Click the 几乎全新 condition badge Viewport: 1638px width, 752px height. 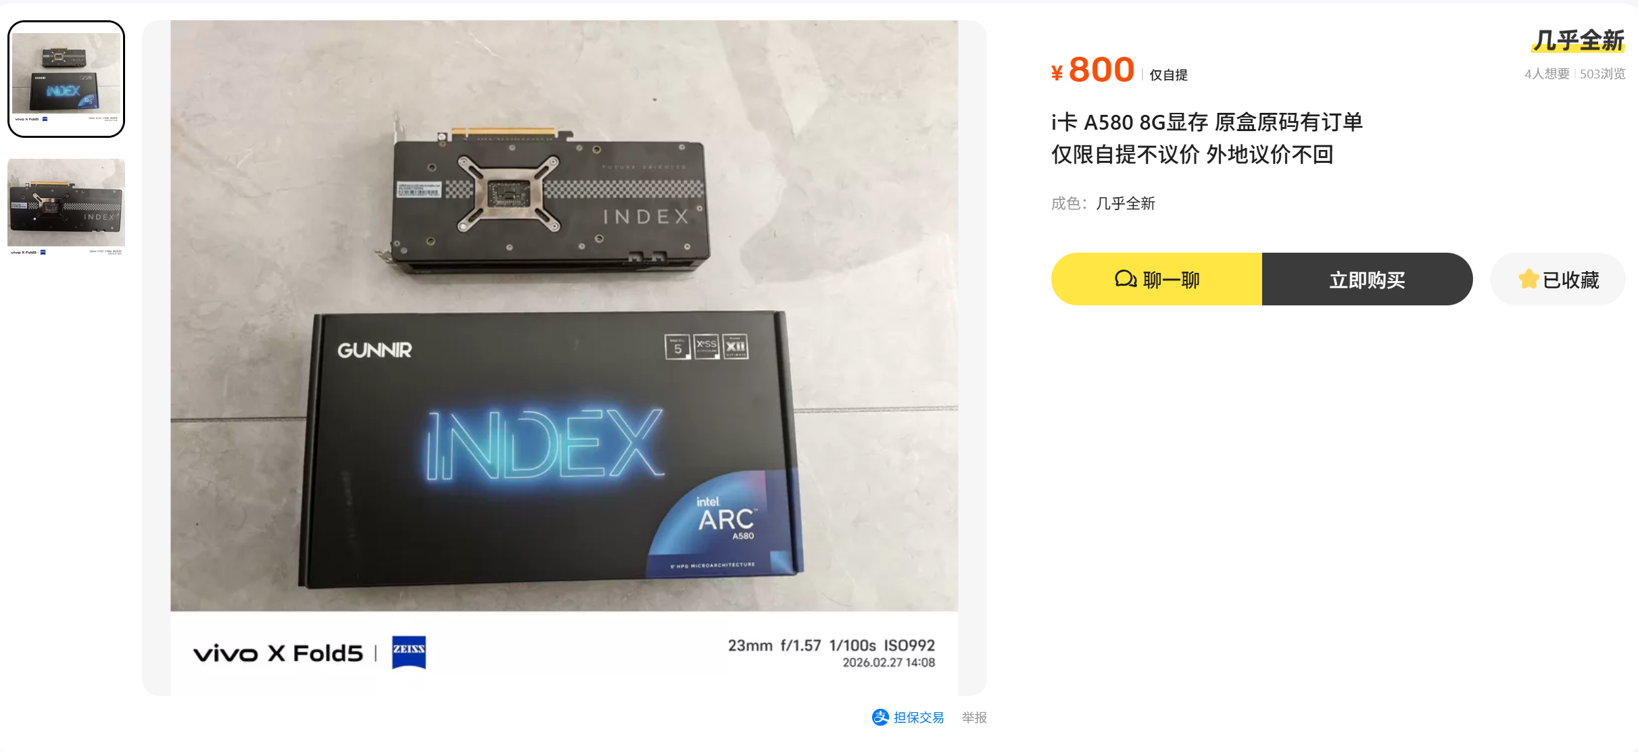click(1579, 41)
